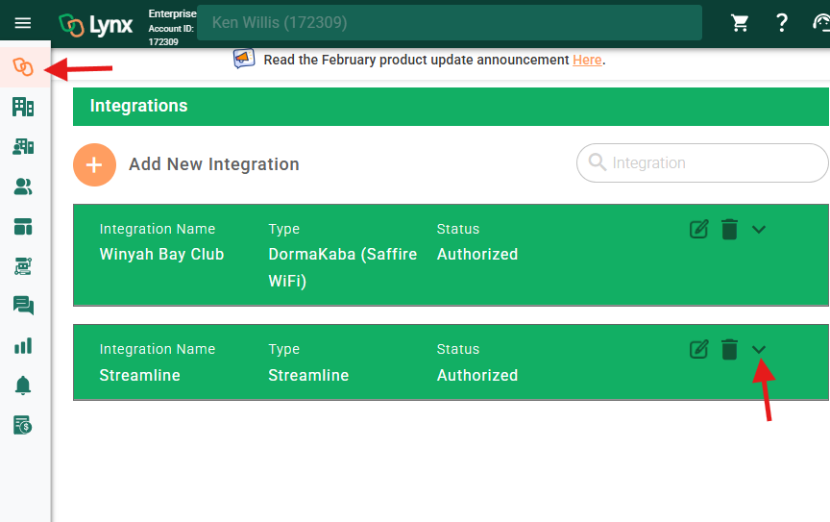Screen dimensions: 830x522
Task: Select the Integrations sidebar icon
Action: point(23,67)
